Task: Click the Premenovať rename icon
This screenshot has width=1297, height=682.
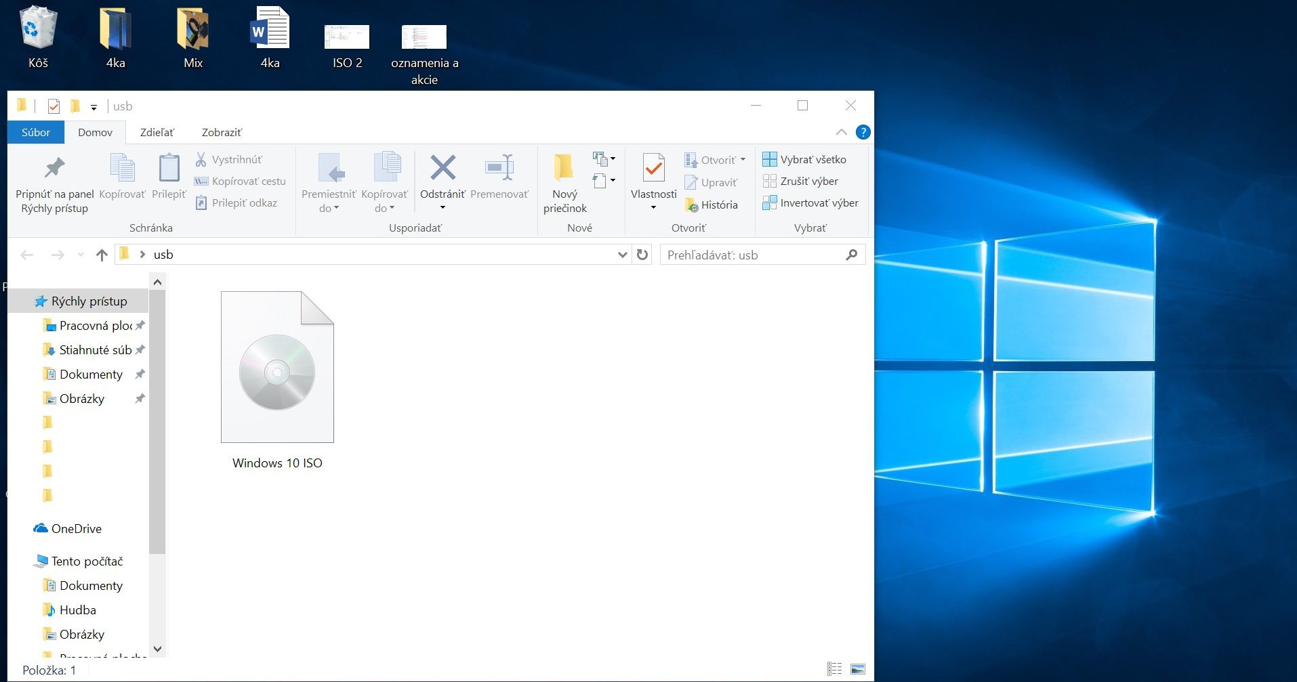Action: (x=499, y=168)
